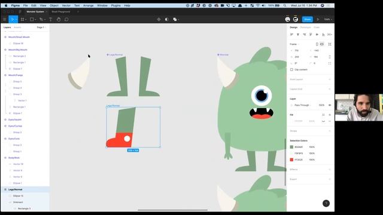The image size is (383, 215).
Task: Open shape tools arrow beside Rectangle tool
Action: click(35, 20)
